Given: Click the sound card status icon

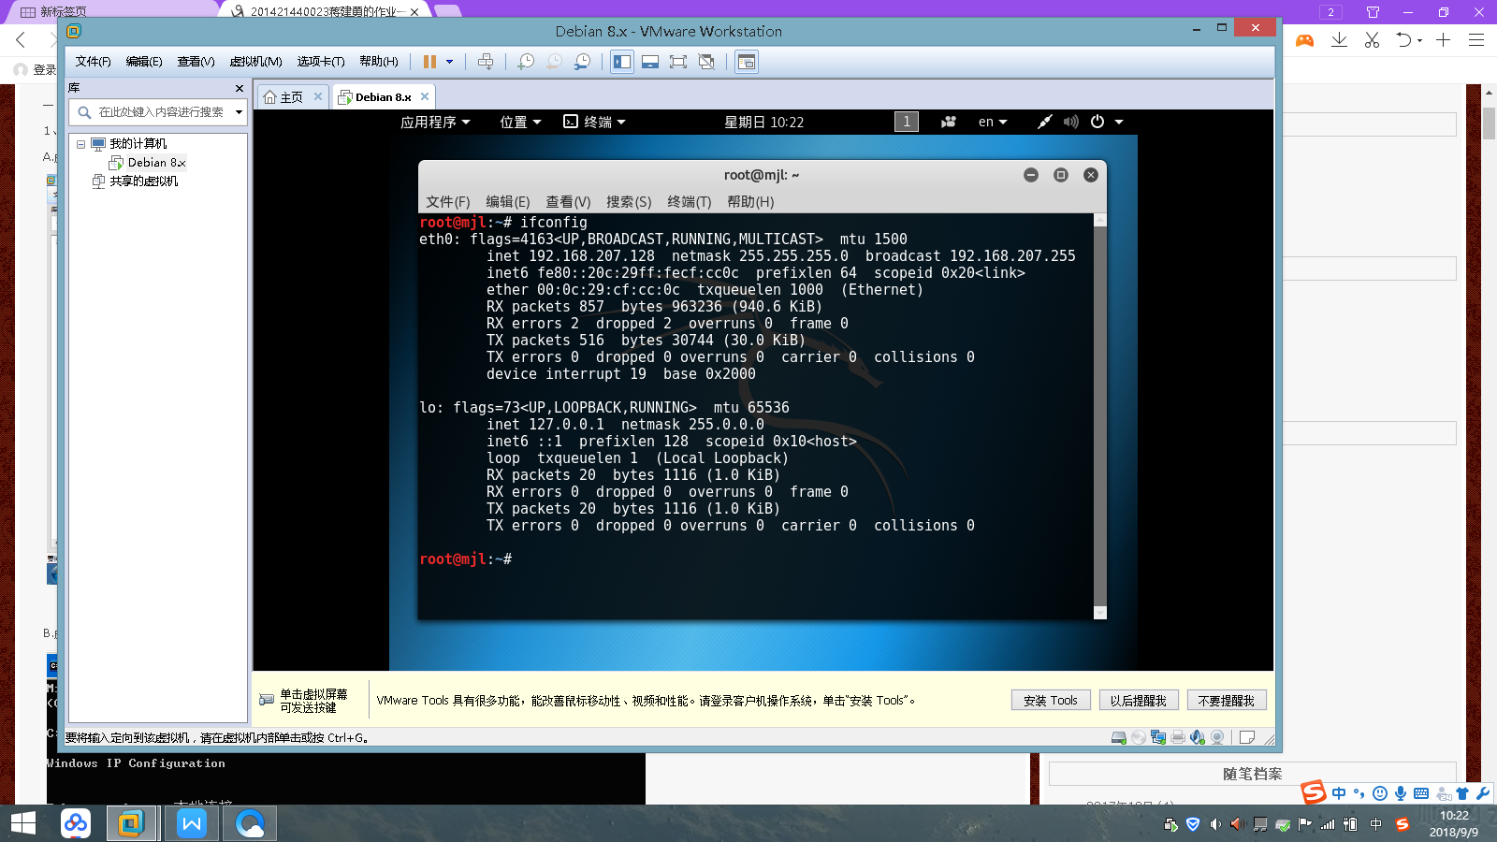Looking at the screenshot, I should (1198, 737).
